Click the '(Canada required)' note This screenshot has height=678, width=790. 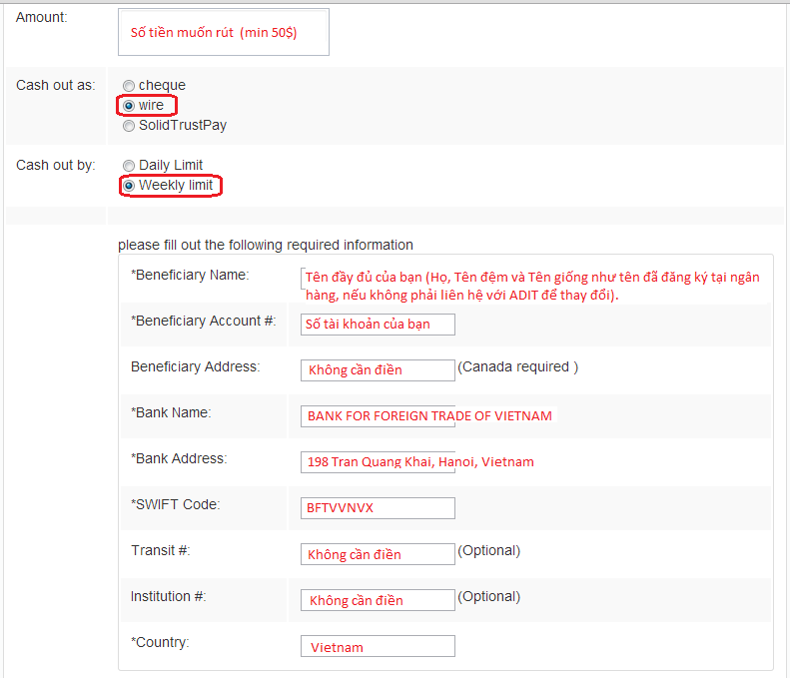pyautogui.click(x=517, y=366)
